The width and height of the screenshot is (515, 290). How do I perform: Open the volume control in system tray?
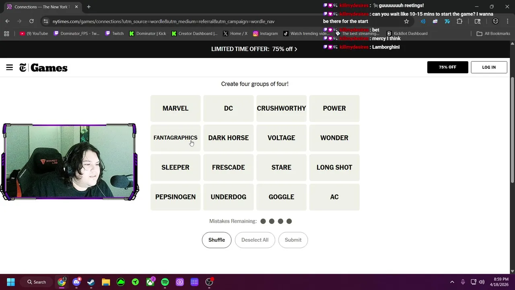point(482,282)
